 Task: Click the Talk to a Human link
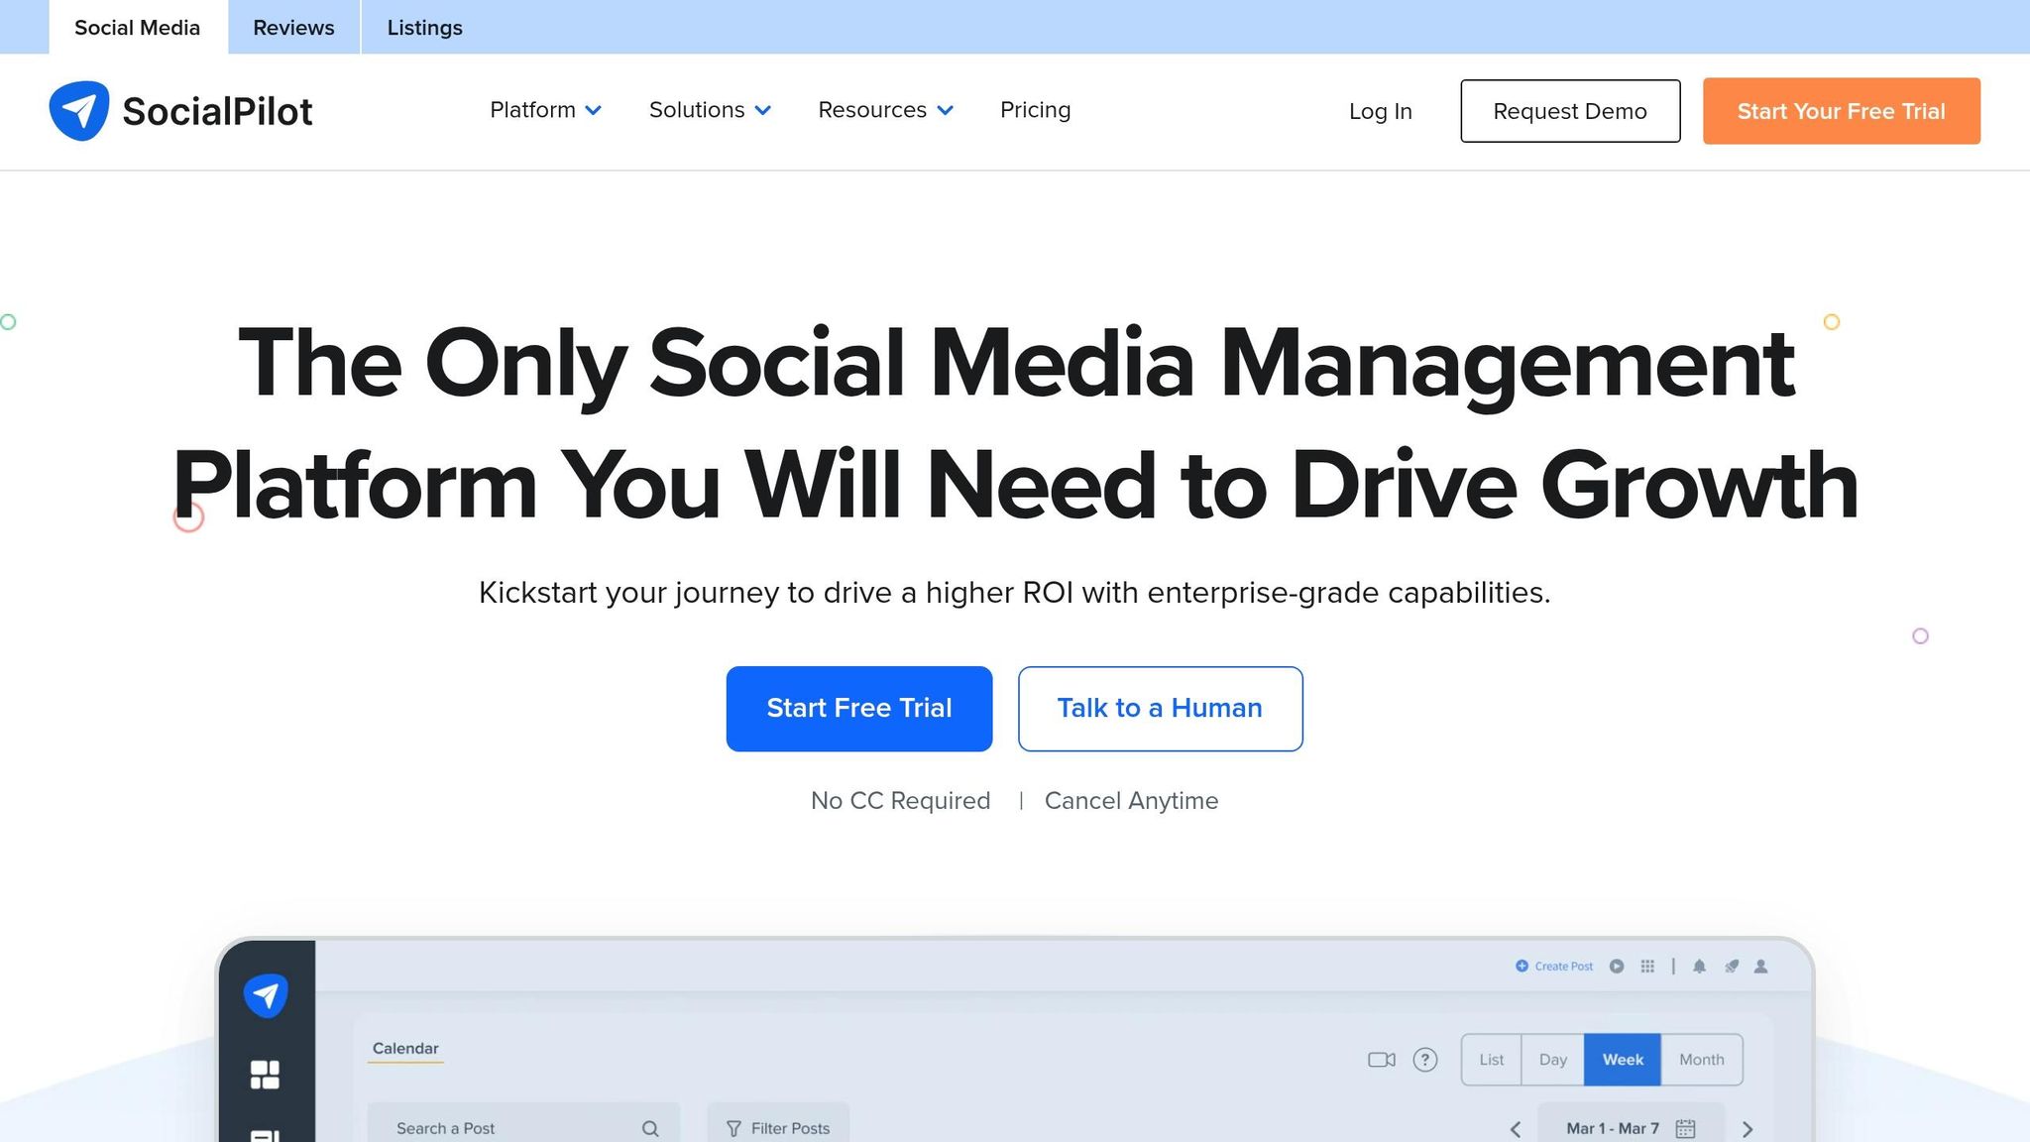click(x=1160, y=708)
